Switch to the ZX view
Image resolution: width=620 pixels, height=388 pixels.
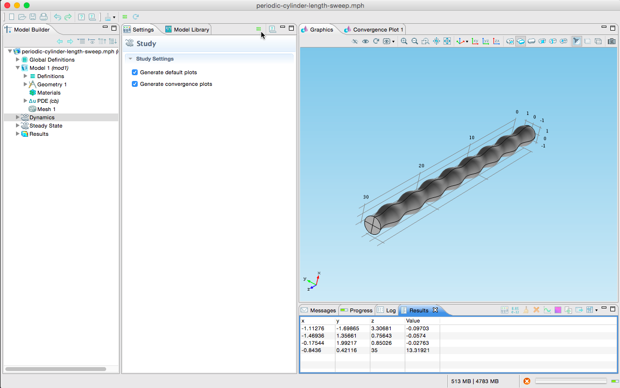click(496, 42)
